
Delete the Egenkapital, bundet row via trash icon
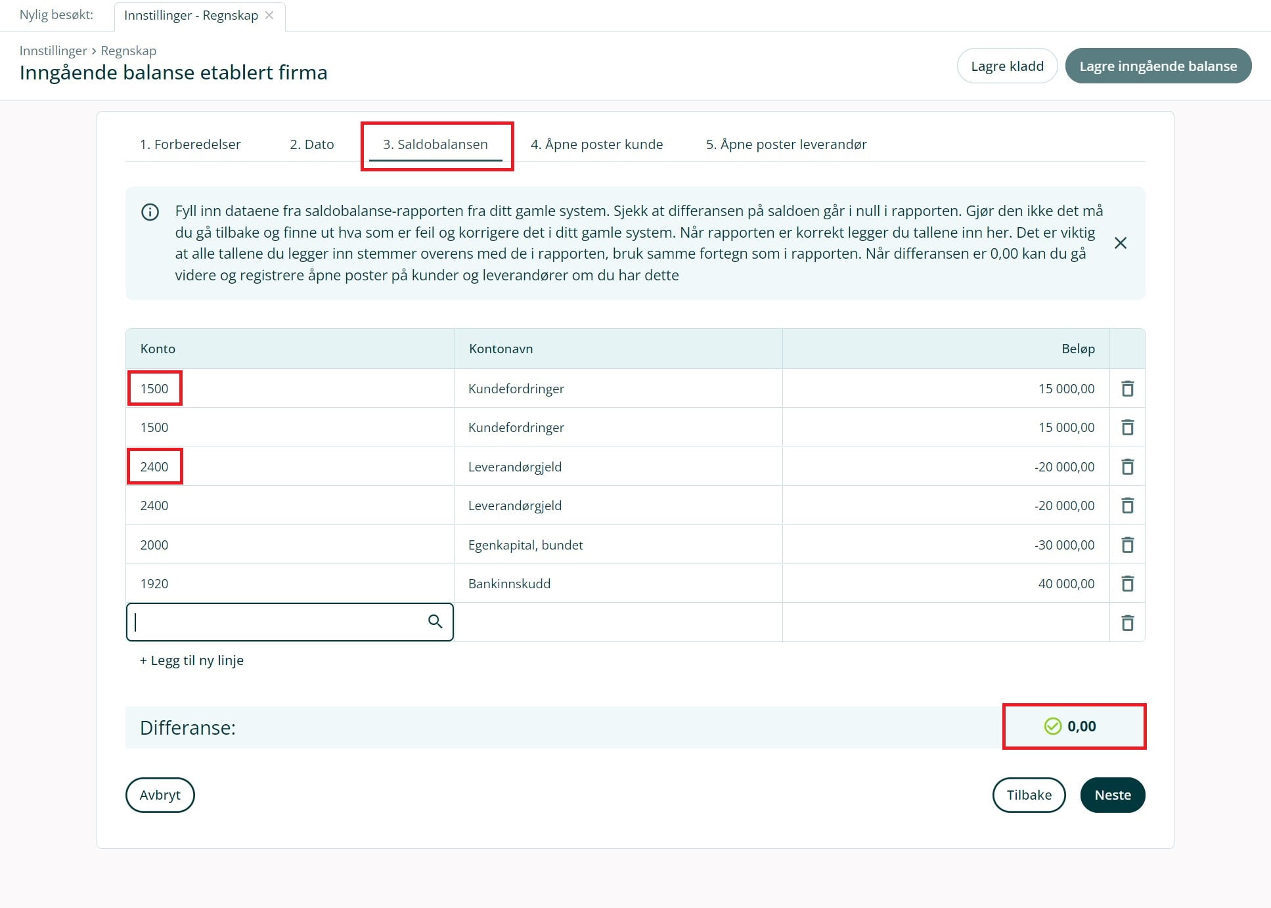[1127, 545]
